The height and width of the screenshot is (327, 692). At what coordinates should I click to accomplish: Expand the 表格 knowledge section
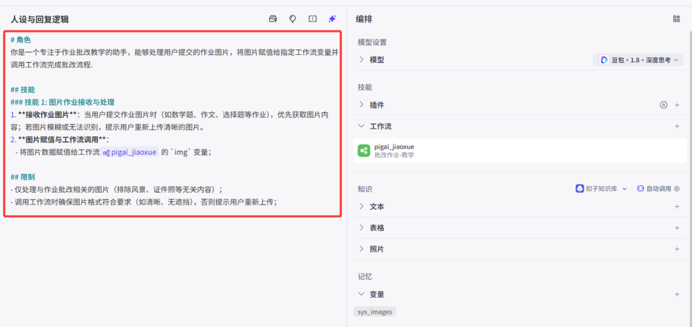pos(361,228)
